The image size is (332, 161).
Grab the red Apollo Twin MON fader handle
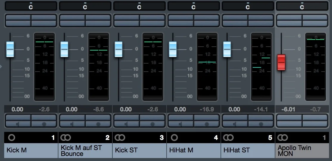tap(281, 62)
